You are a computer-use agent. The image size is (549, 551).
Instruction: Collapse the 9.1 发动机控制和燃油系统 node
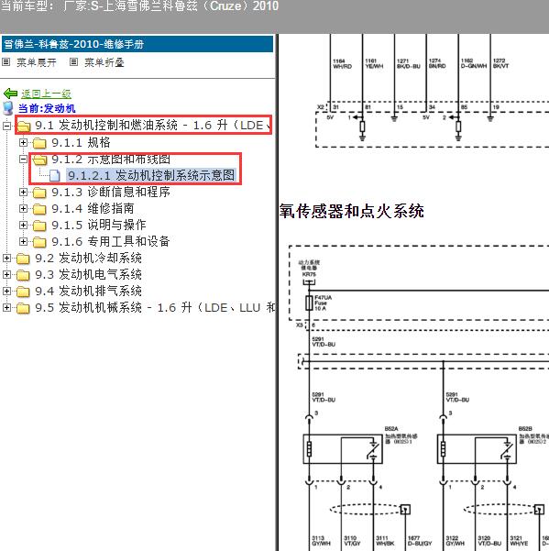pos(6,126)
